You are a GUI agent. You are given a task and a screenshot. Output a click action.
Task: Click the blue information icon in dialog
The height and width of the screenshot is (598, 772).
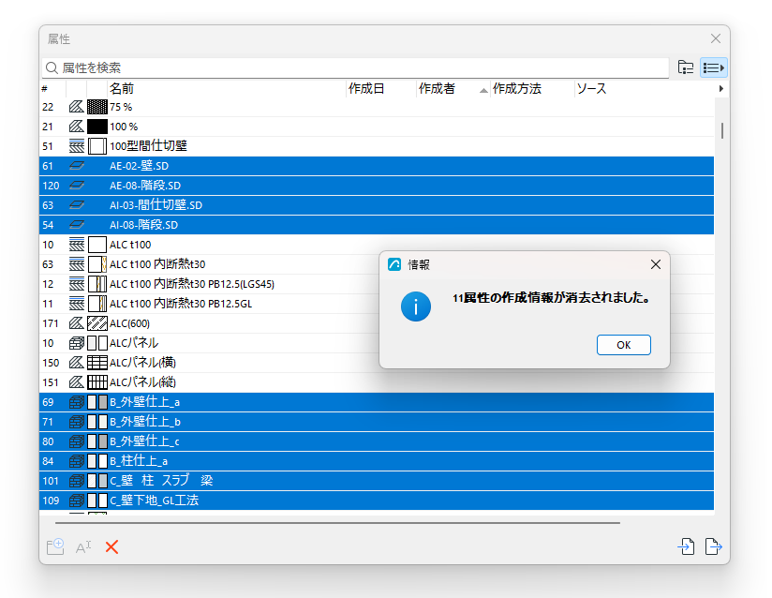[416, 306]
